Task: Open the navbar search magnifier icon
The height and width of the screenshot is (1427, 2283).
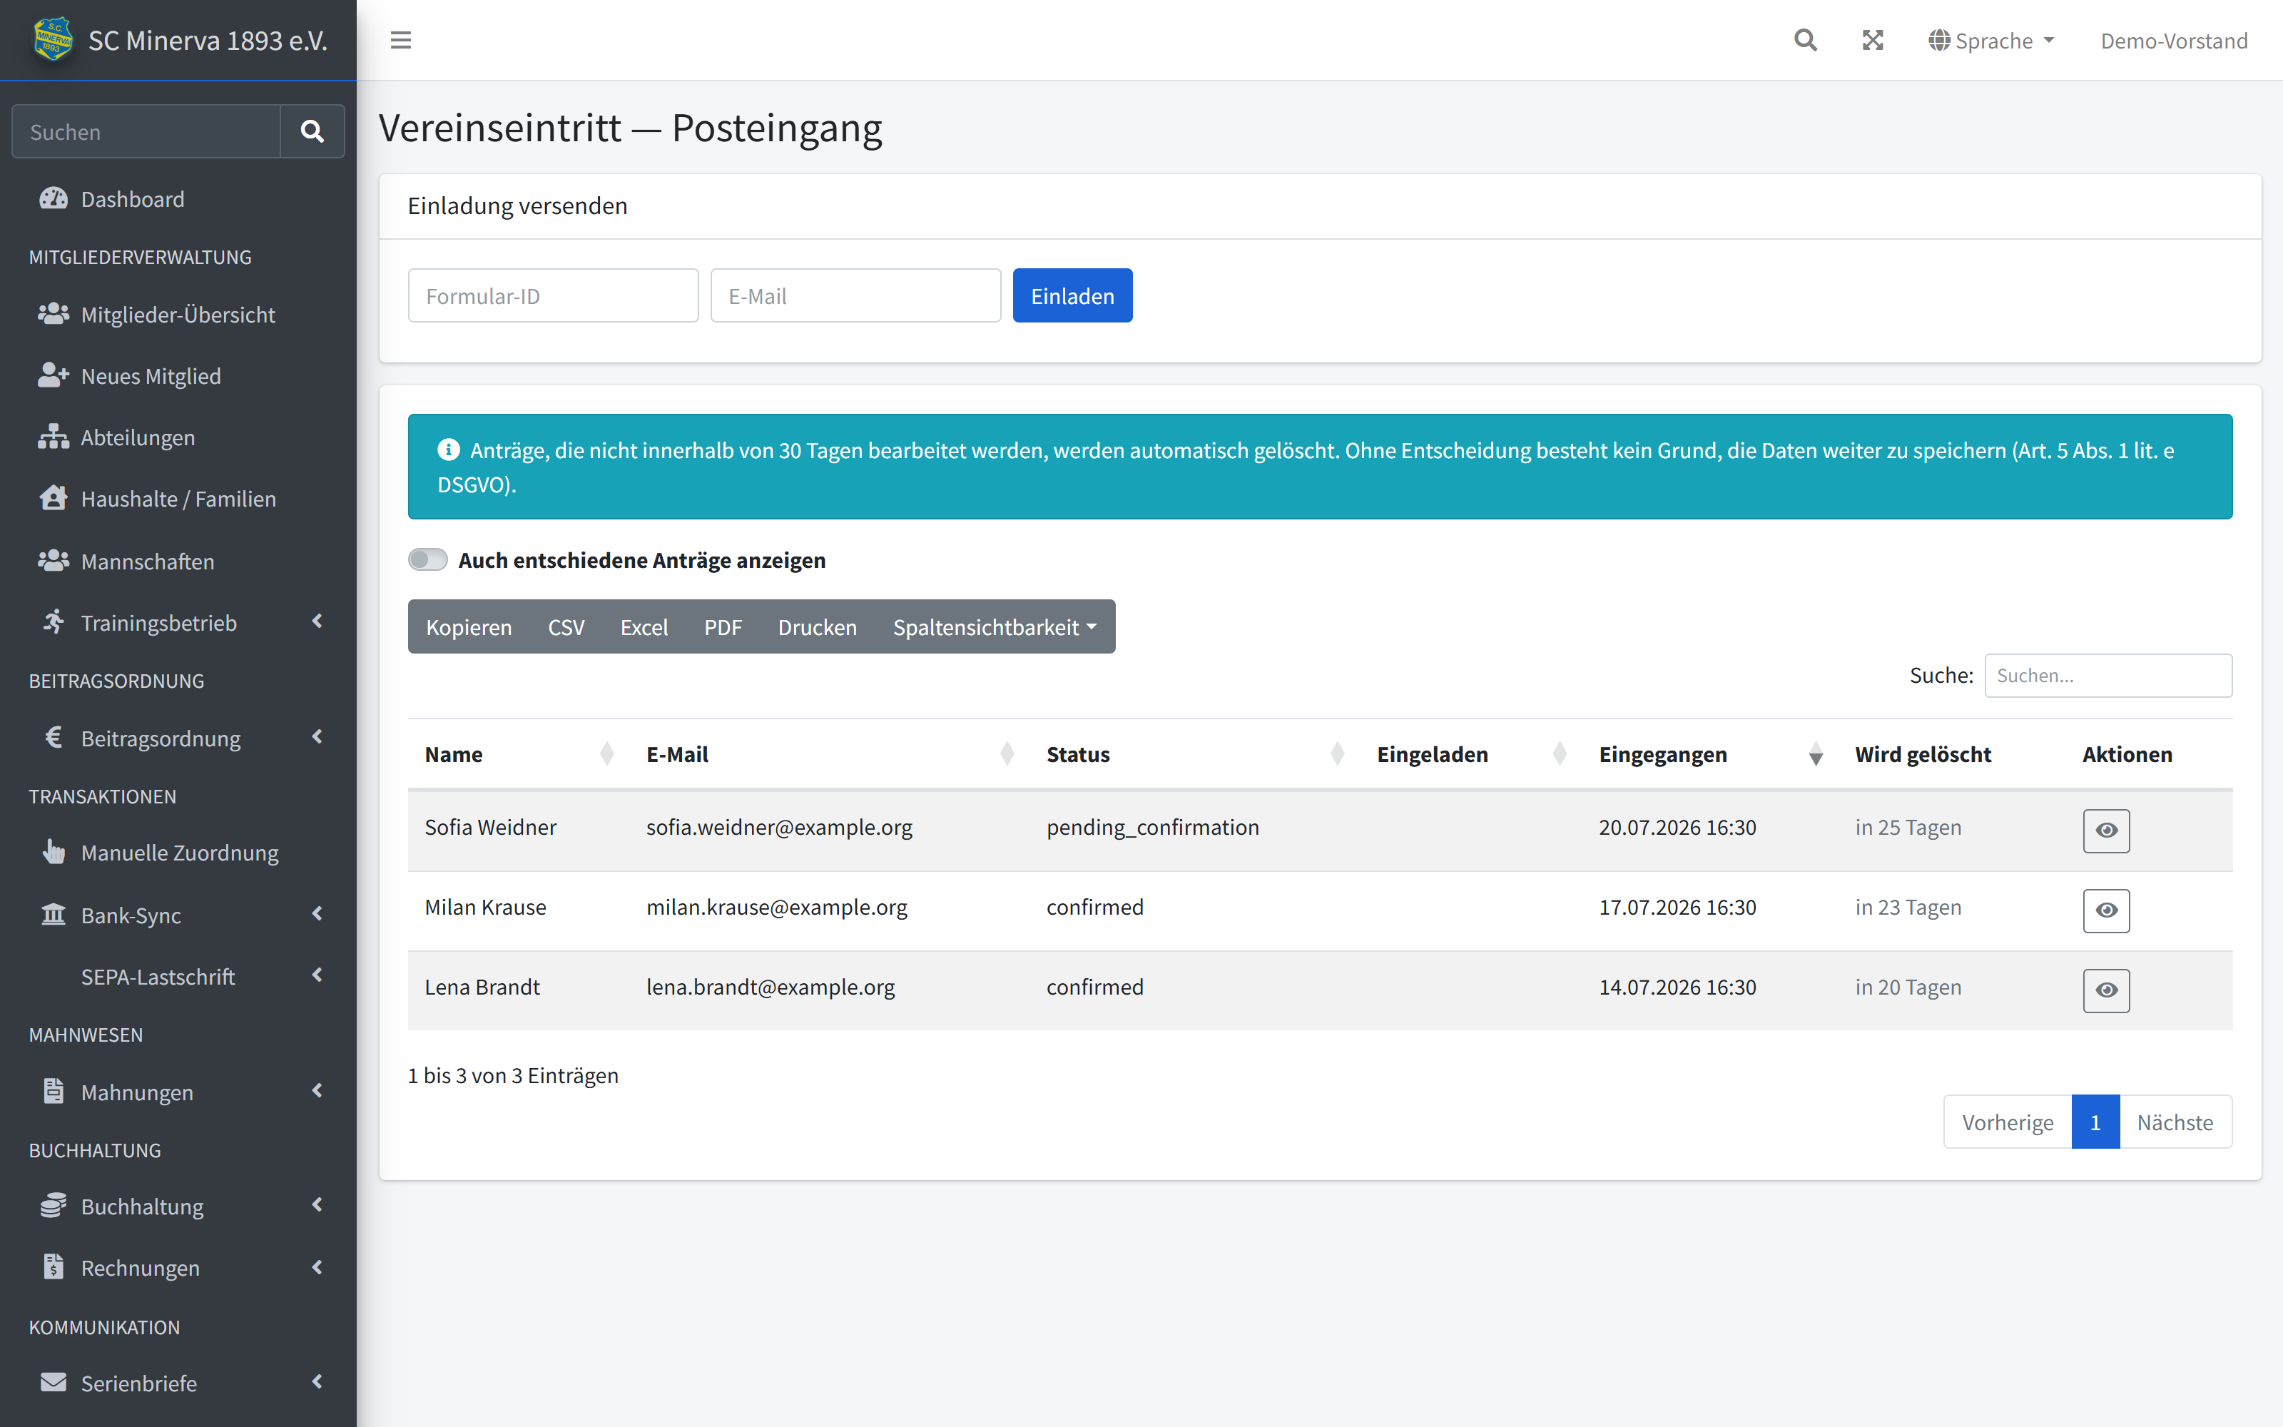Action: (1805, 40)
